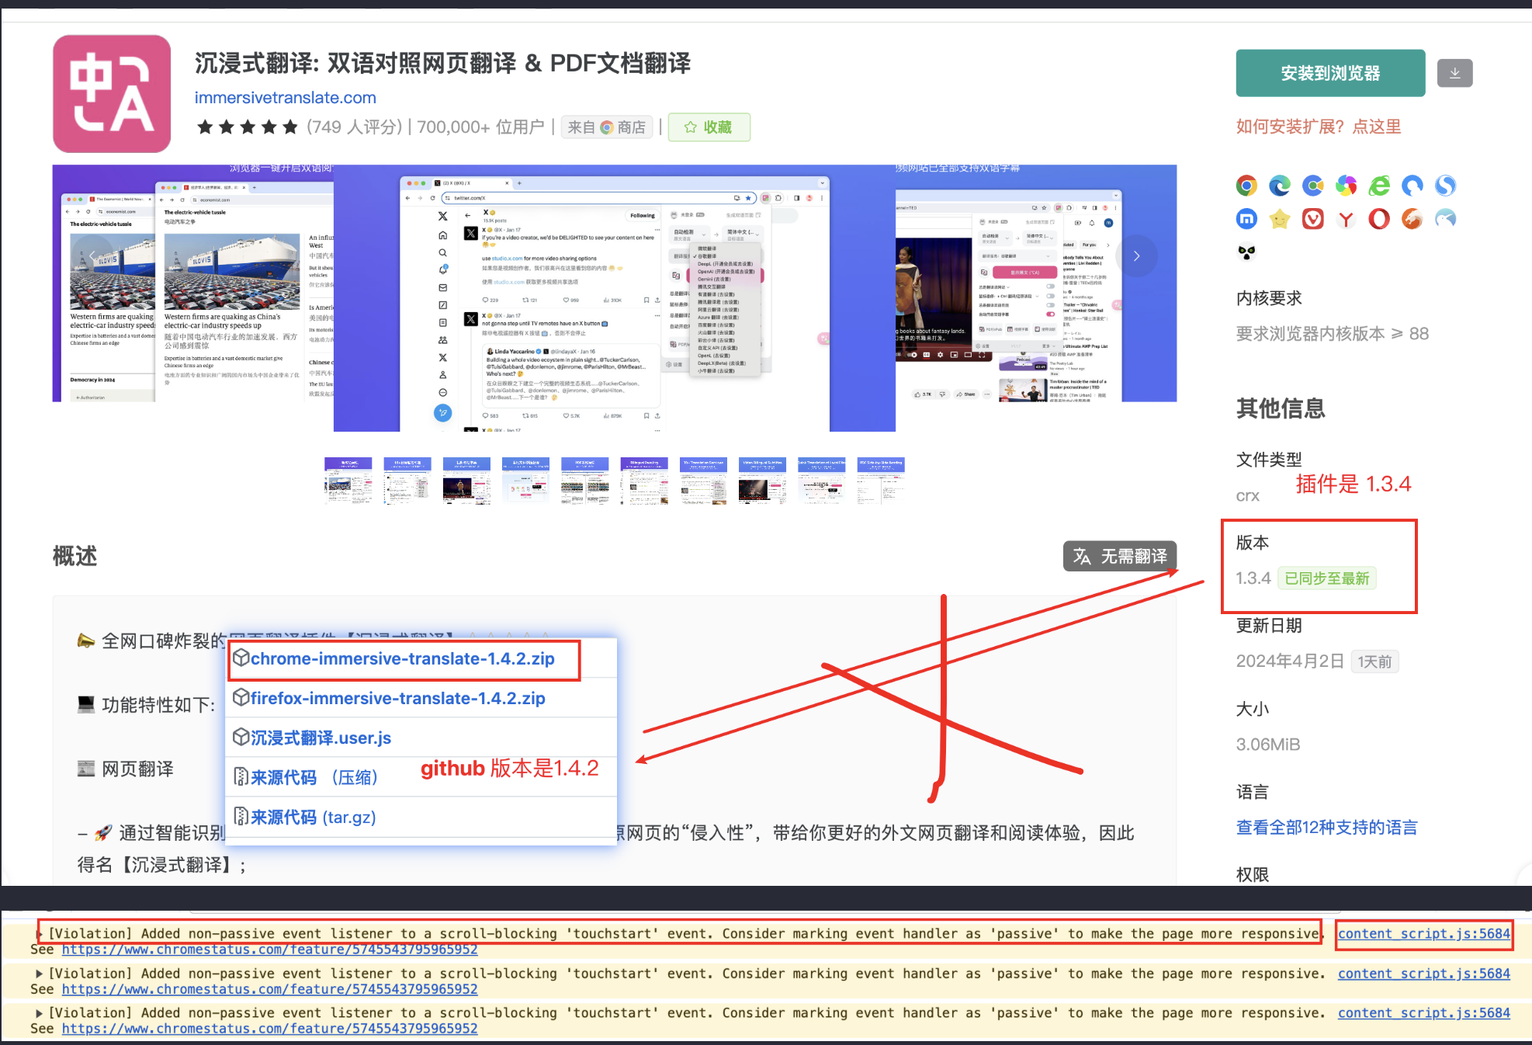Select chrome-immersive-translate-1.4.2.zip asset

(x=403, y=659)
